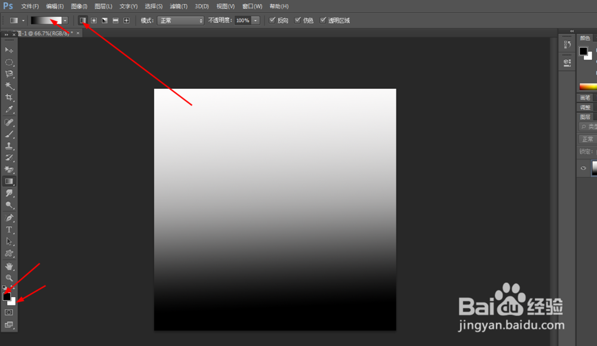Open the 滤镜(T) menu

point(179,7)
